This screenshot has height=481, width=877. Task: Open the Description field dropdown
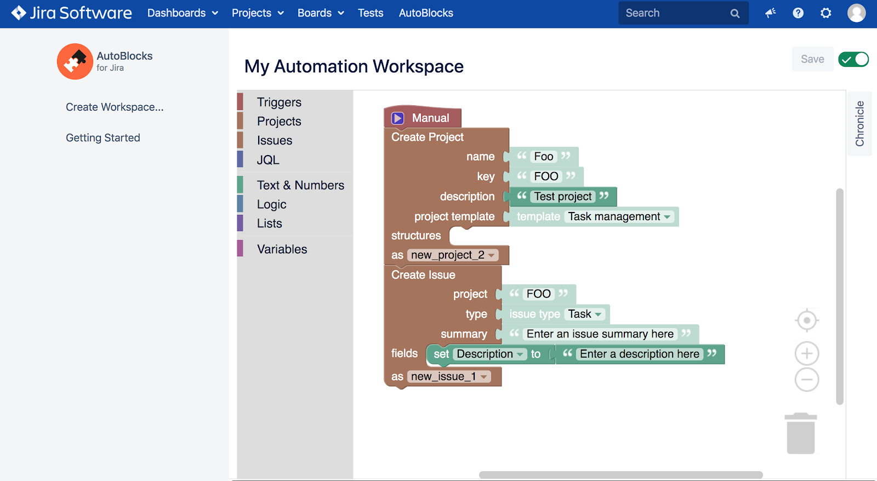click(490, 354)
